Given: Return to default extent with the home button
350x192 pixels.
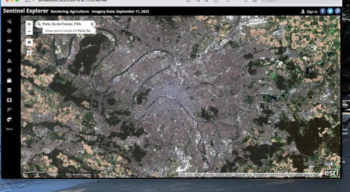Looking at the screenshot, I should [x=29, y=42].
